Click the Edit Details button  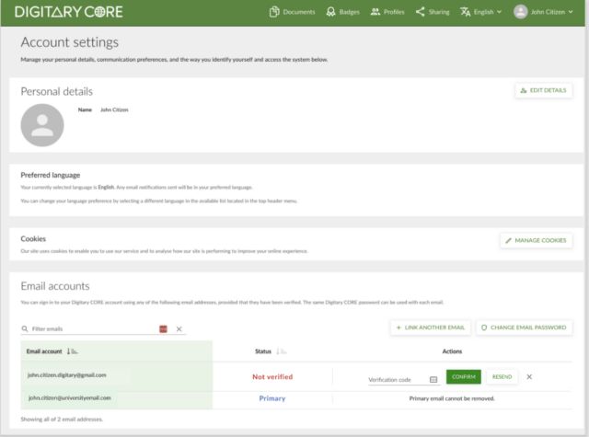545,90
